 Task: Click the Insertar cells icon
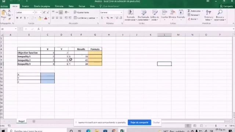[x=164, y=12]
